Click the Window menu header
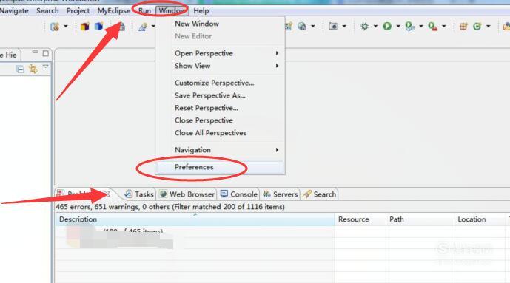510x283 pixels. [x=172, y=10]
